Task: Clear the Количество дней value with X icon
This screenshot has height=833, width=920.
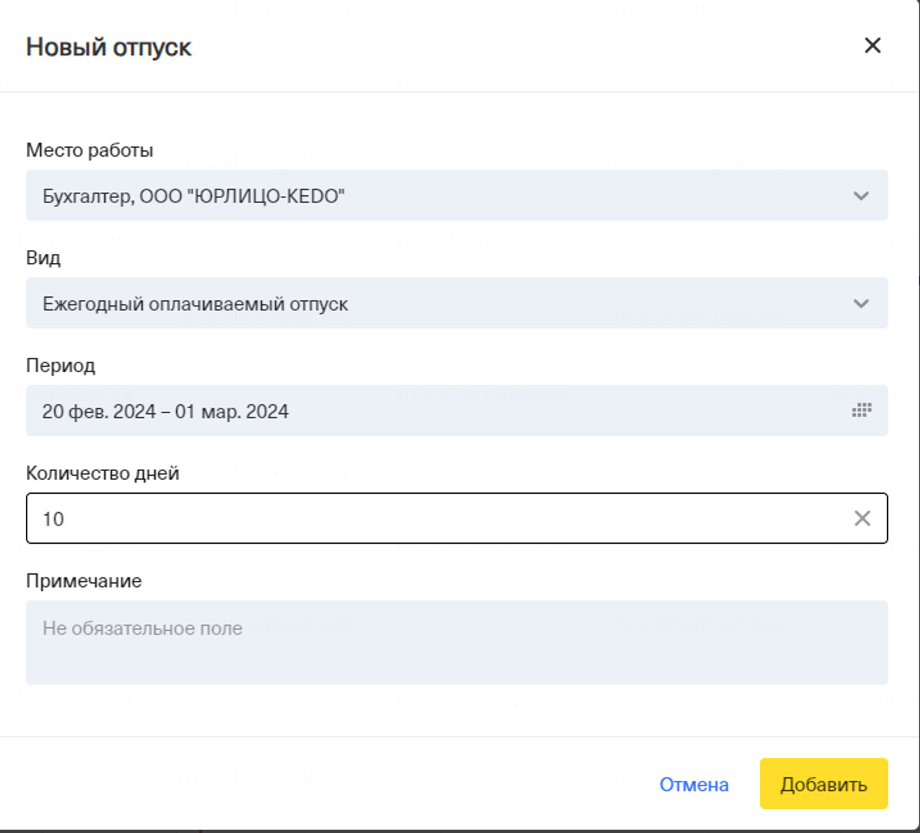Action: pos(862,519)
